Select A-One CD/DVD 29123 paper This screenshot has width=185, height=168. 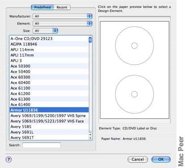point(49,39)
